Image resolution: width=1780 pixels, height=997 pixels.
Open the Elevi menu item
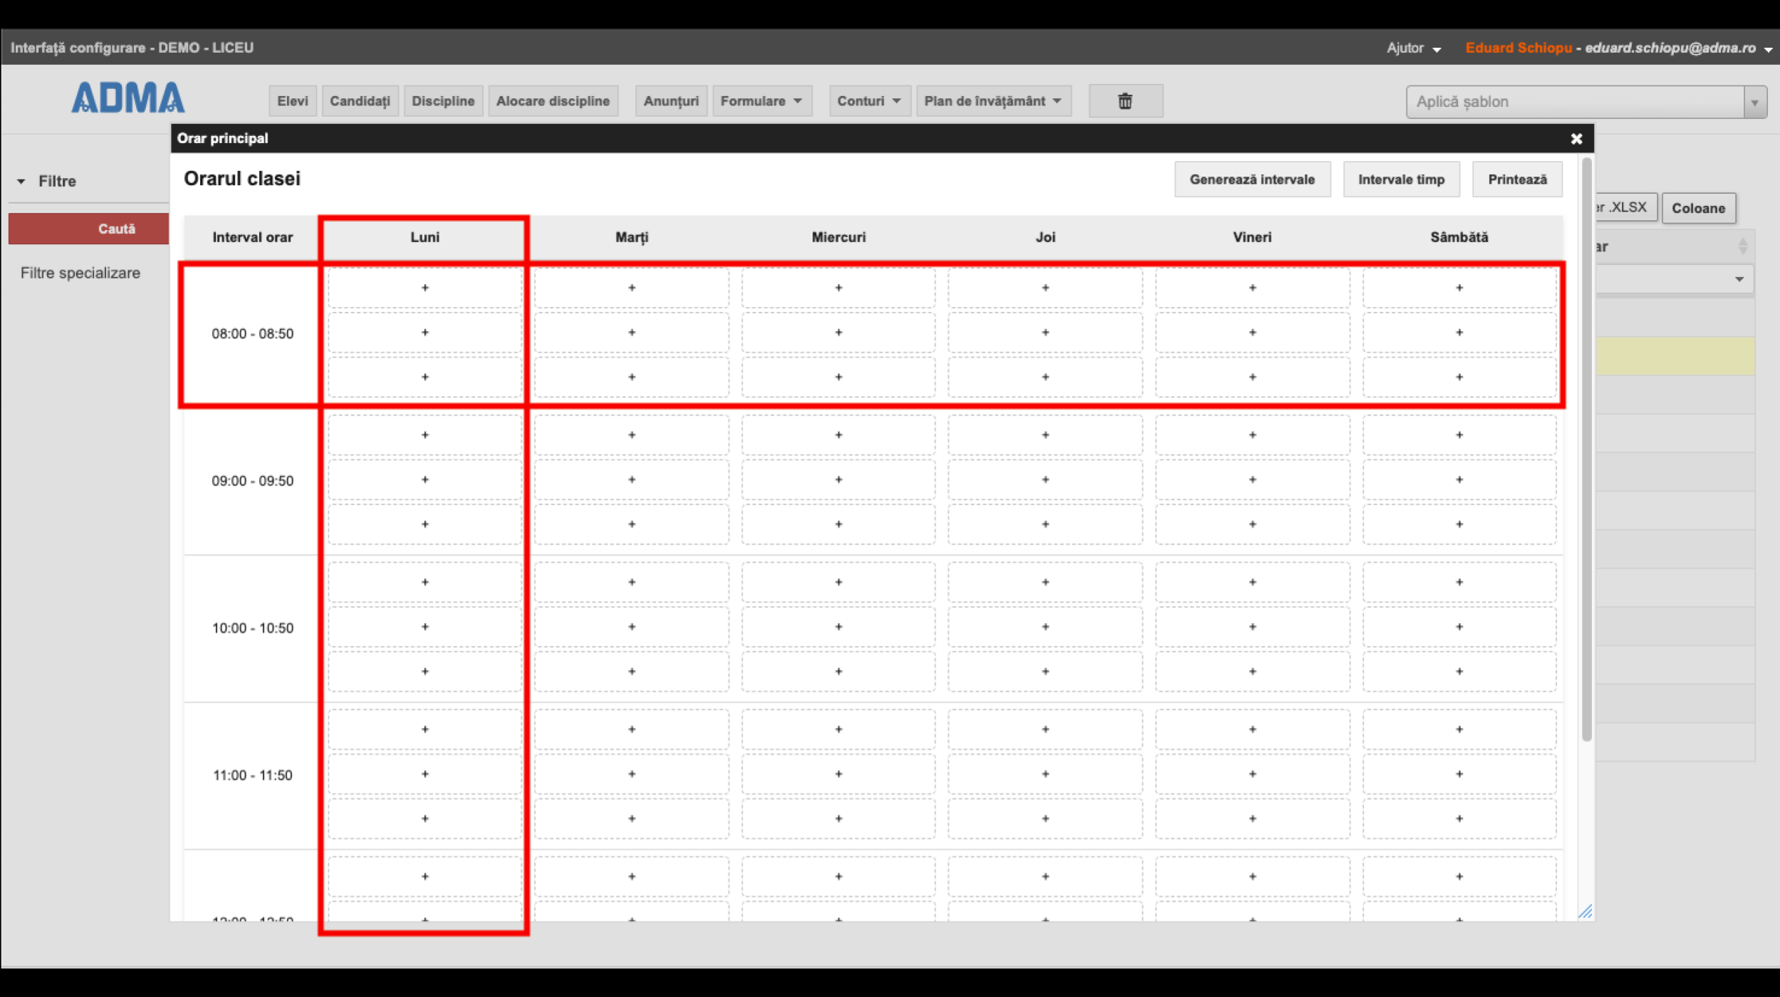click(293, 101)
